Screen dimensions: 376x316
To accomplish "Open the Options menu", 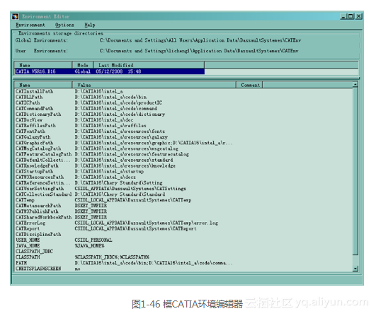I will tap(64, 25).
